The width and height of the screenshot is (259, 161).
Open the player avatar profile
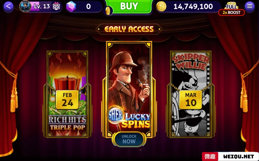25,6
